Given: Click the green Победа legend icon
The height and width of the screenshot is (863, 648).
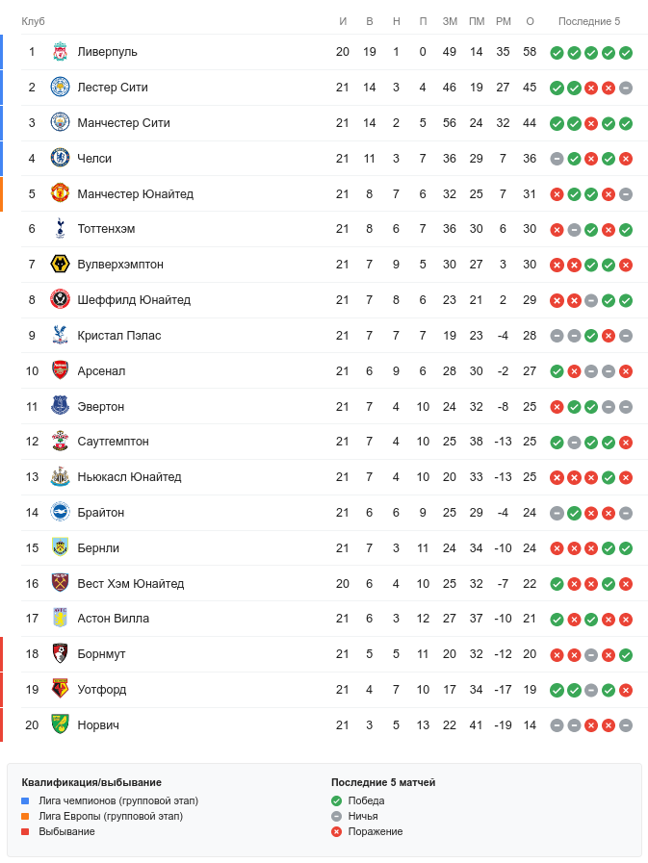Looking at the screenshot, I should click(x=336, y=800).
